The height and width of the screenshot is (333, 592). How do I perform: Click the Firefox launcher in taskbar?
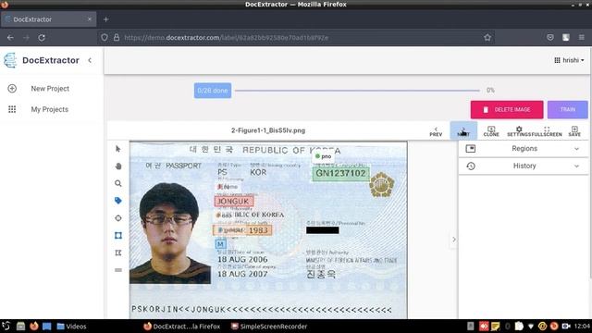tap(33, 327)
